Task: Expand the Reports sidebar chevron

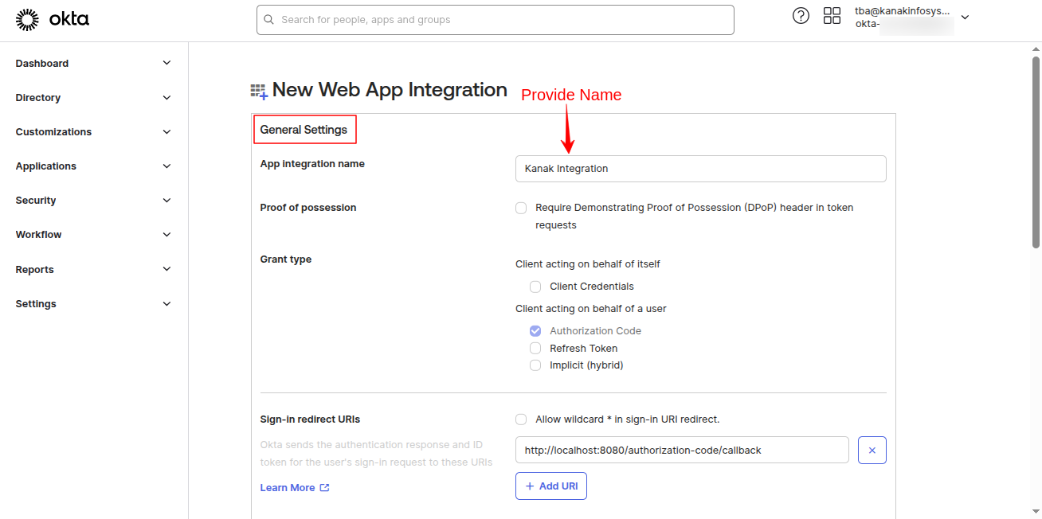Action: pyautogui.click(x=166, y=269)
